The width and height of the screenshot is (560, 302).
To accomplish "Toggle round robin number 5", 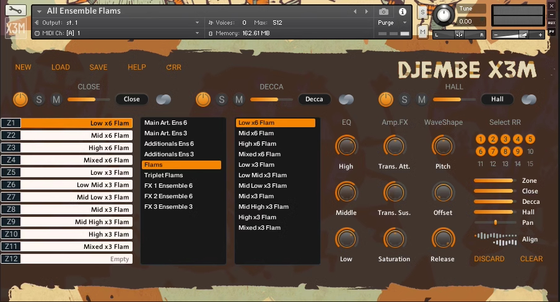I will pyautogui.click(x=530, y=139).
